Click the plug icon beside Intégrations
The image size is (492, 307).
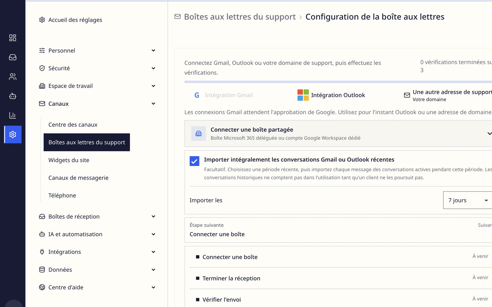click(x=42, y=252)
